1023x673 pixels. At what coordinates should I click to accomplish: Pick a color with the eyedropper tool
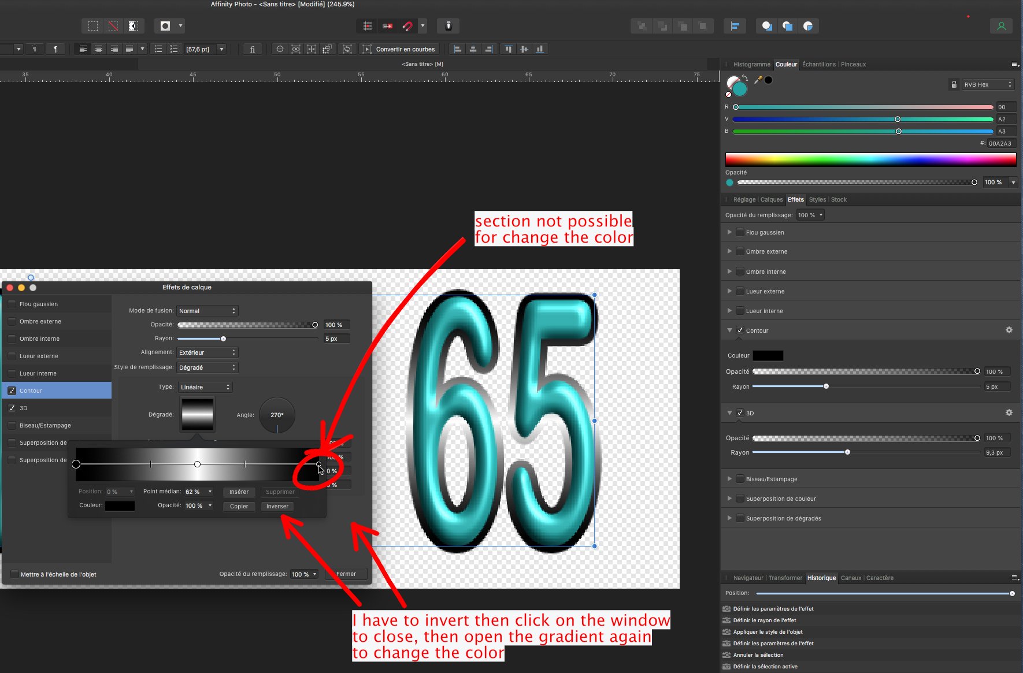pyautogui.click(x=758, y=80)
